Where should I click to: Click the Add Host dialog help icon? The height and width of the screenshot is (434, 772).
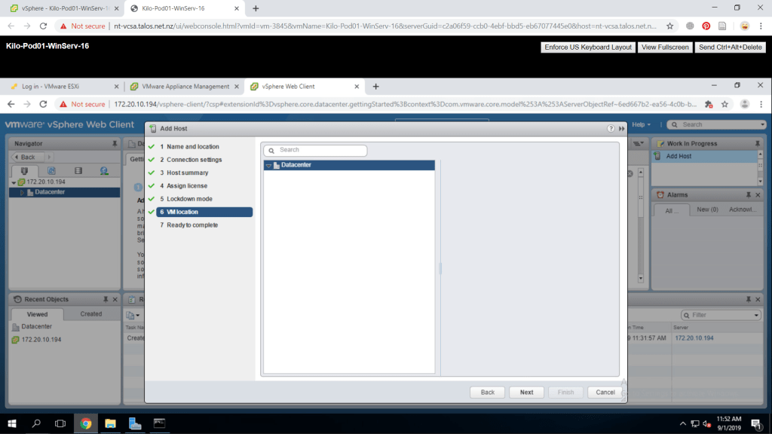611,129
